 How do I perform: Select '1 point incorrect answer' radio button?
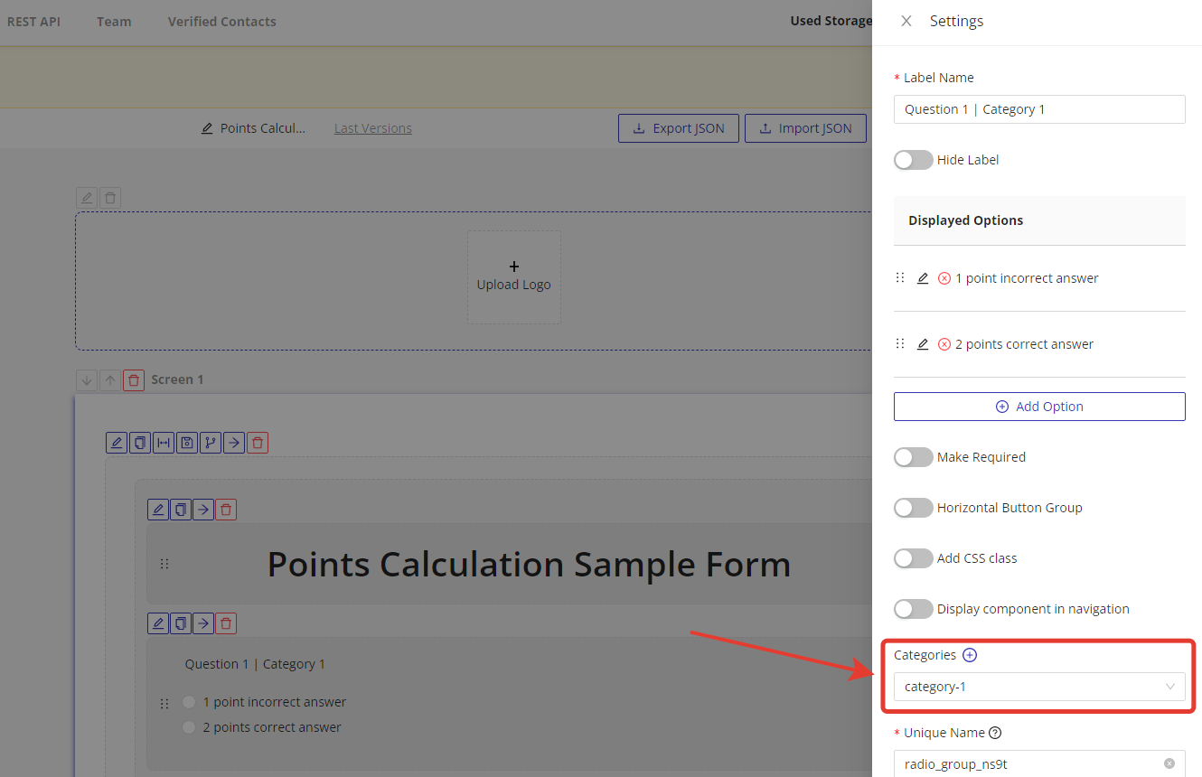[189, 702]
